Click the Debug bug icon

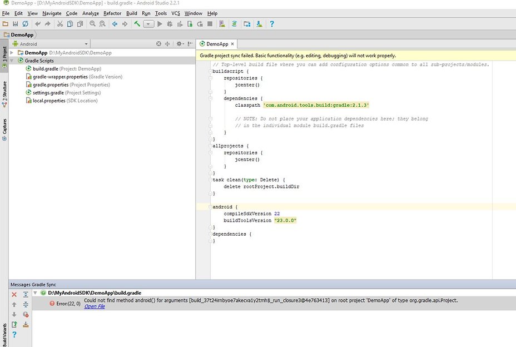point(170,24)
